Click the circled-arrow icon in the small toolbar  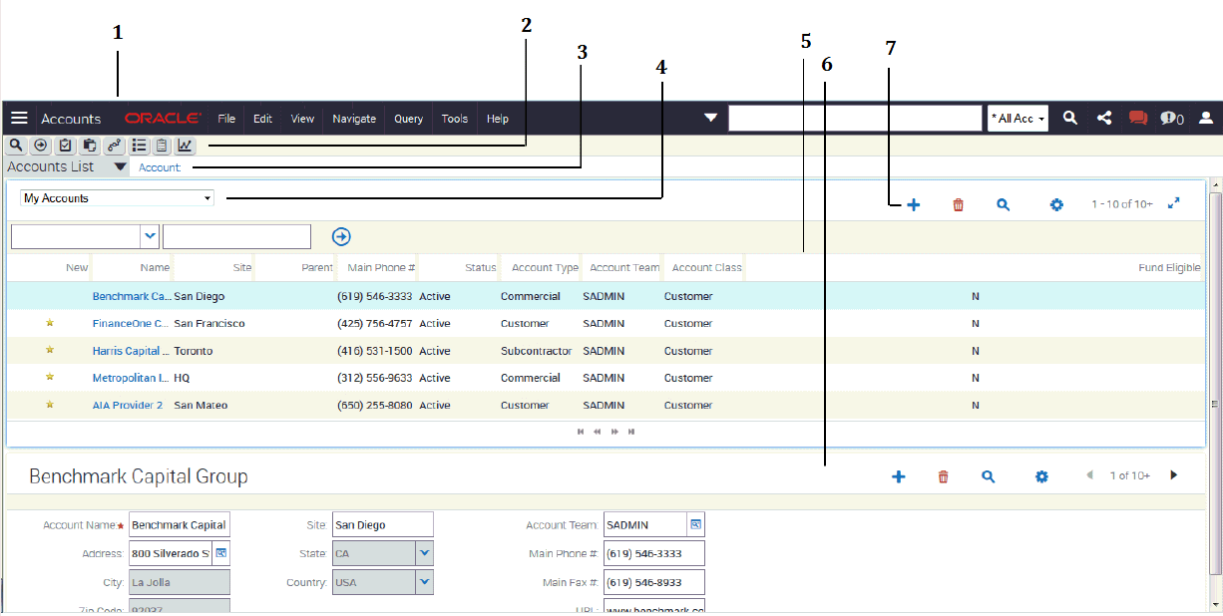tap(40, 146)
